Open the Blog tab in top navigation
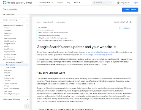The height and width of the screenshot is (110, 141). (x=69, y=3)
